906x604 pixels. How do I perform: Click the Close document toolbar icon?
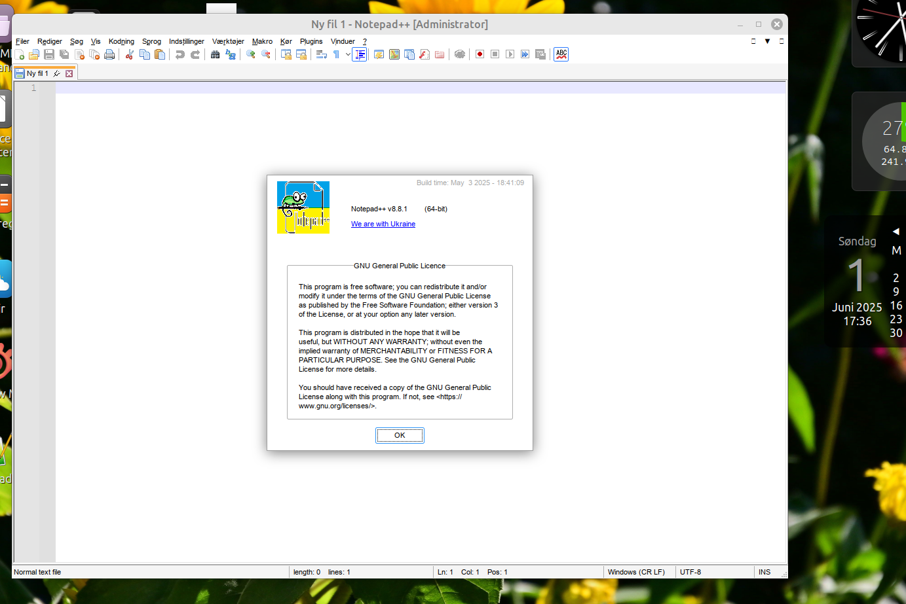click(x=79, y=54)
